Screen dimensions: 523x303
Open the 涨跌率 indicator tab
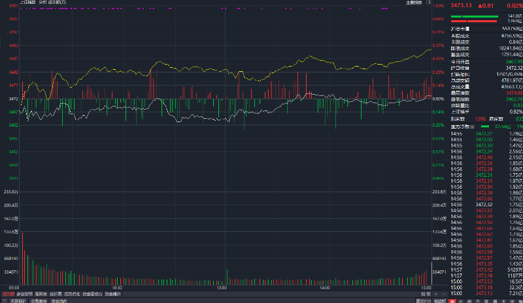[x=42, y=295]
